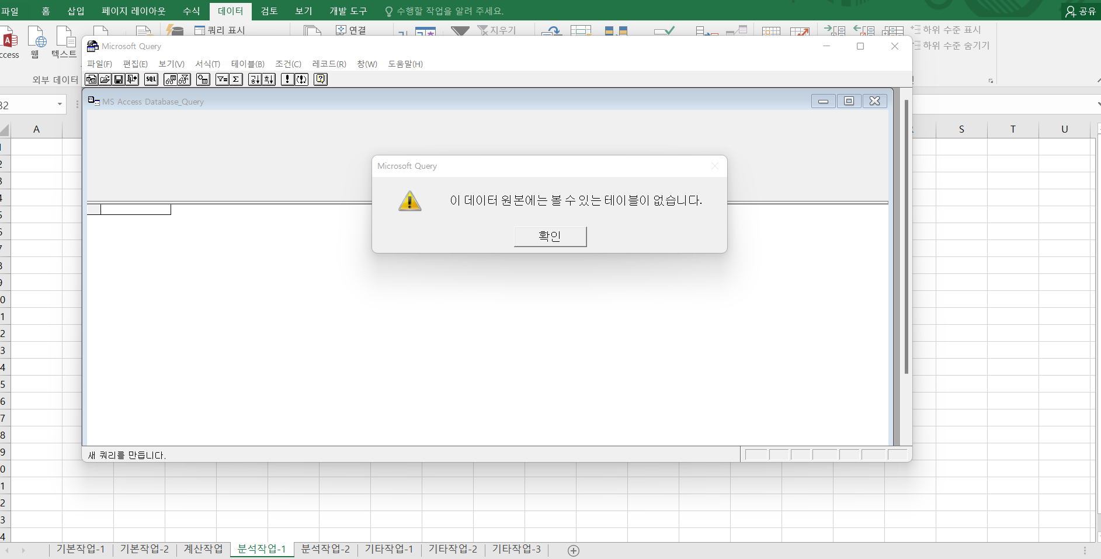Toggle the Auto Query toolbar icon
This screenshot has width=1101, height=559.
(301, 79)
